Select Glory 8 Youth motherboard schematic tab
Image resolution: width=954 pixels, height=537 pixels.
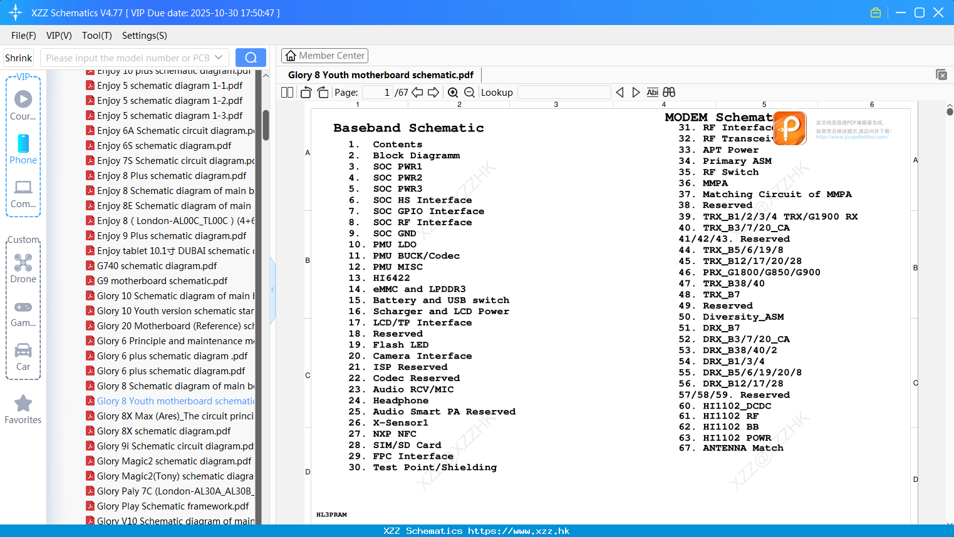[x=381, y=75]
